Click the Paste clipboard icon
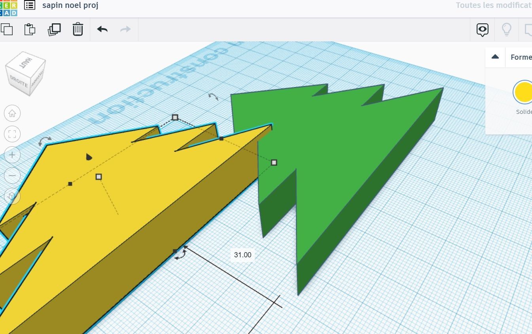Screen dimensions: 532x334 tap(30, 29)
